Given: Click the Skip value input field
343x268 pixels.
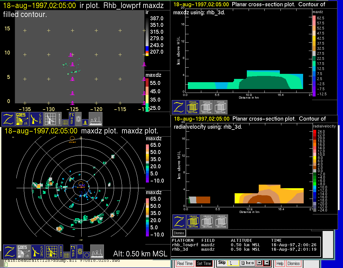Looking at the screenshot, I should pyautogui.click(x=233, y=263).
